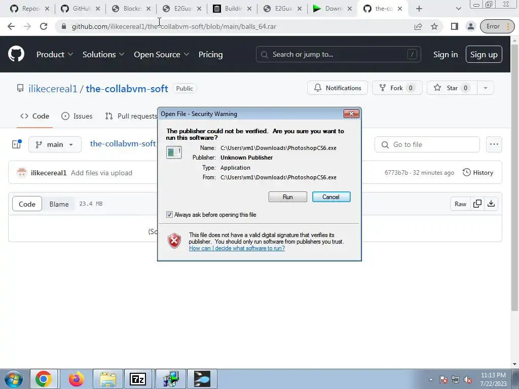
Task: Click the ilikecereal1 avatar in the commit row
Action: (x=22, y=173)
